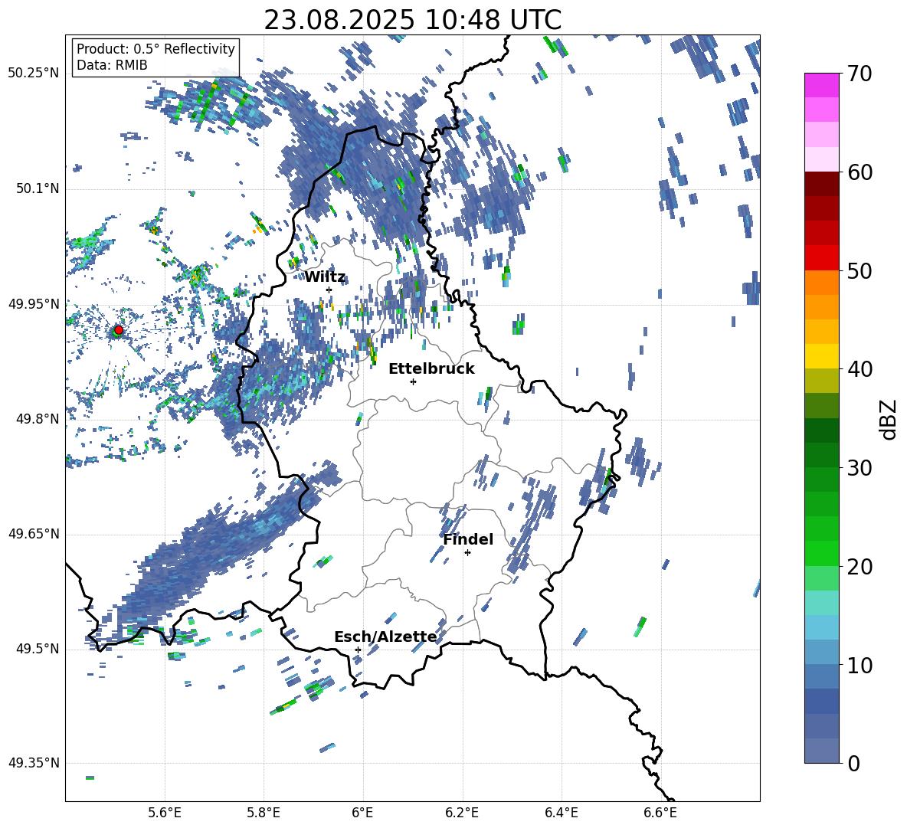Click the 6.4°E longitude label
This screenshot has width=907, height=828.
561,813
